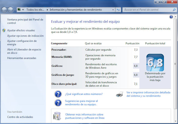Image resolution: width=178 pixels, height=124 pixels.
Task: Open '¿Qué significan estos números?' link
Action: coord(84,94)
